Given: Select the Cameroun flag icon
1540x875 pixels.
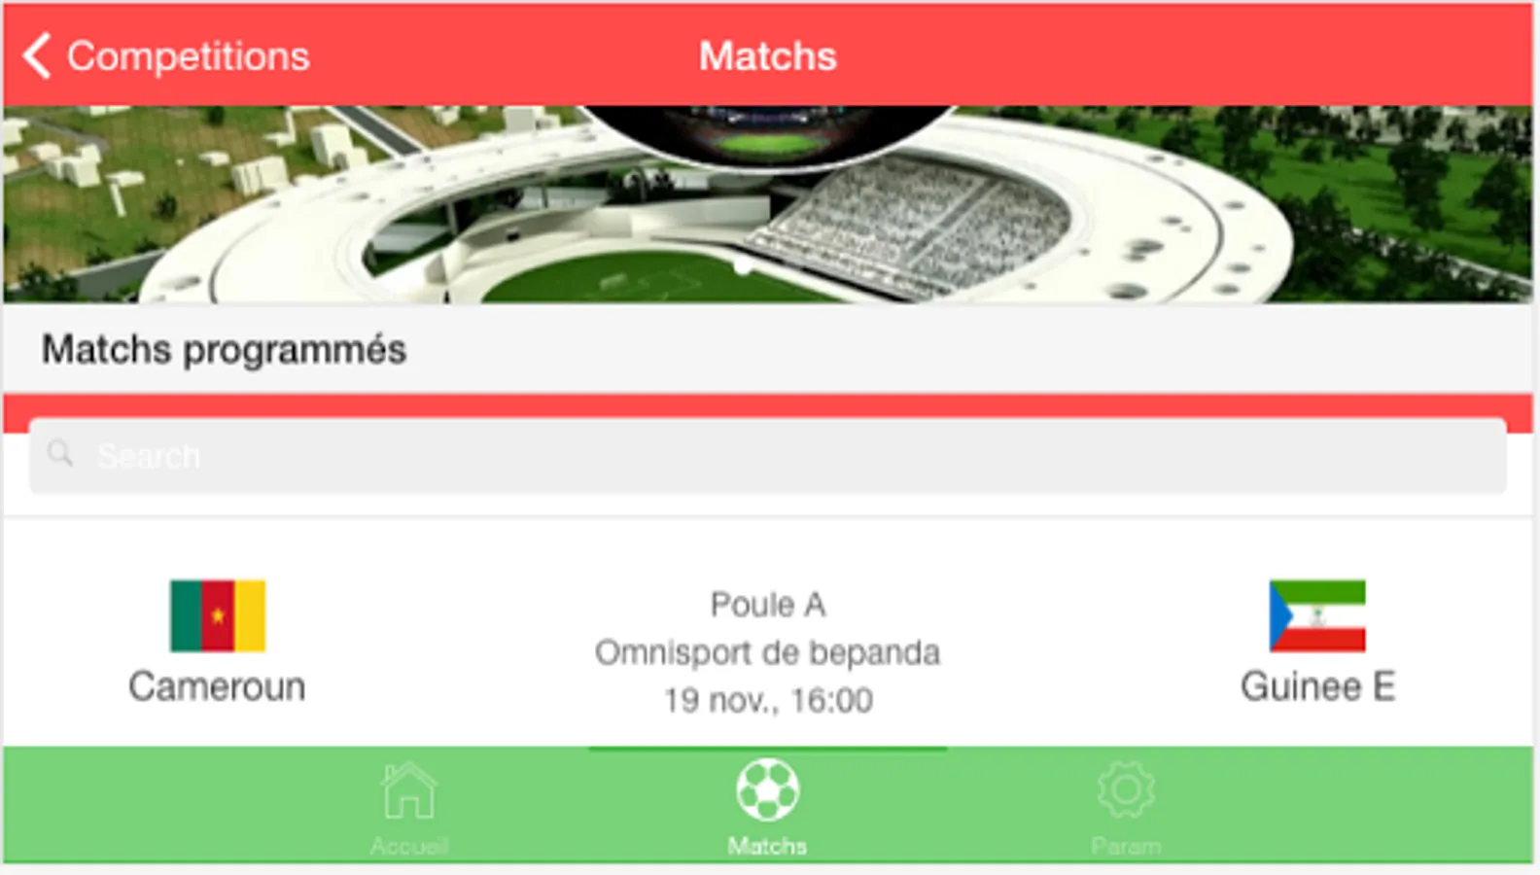Looking at the screenshot, I should click(x=217, y=616).
